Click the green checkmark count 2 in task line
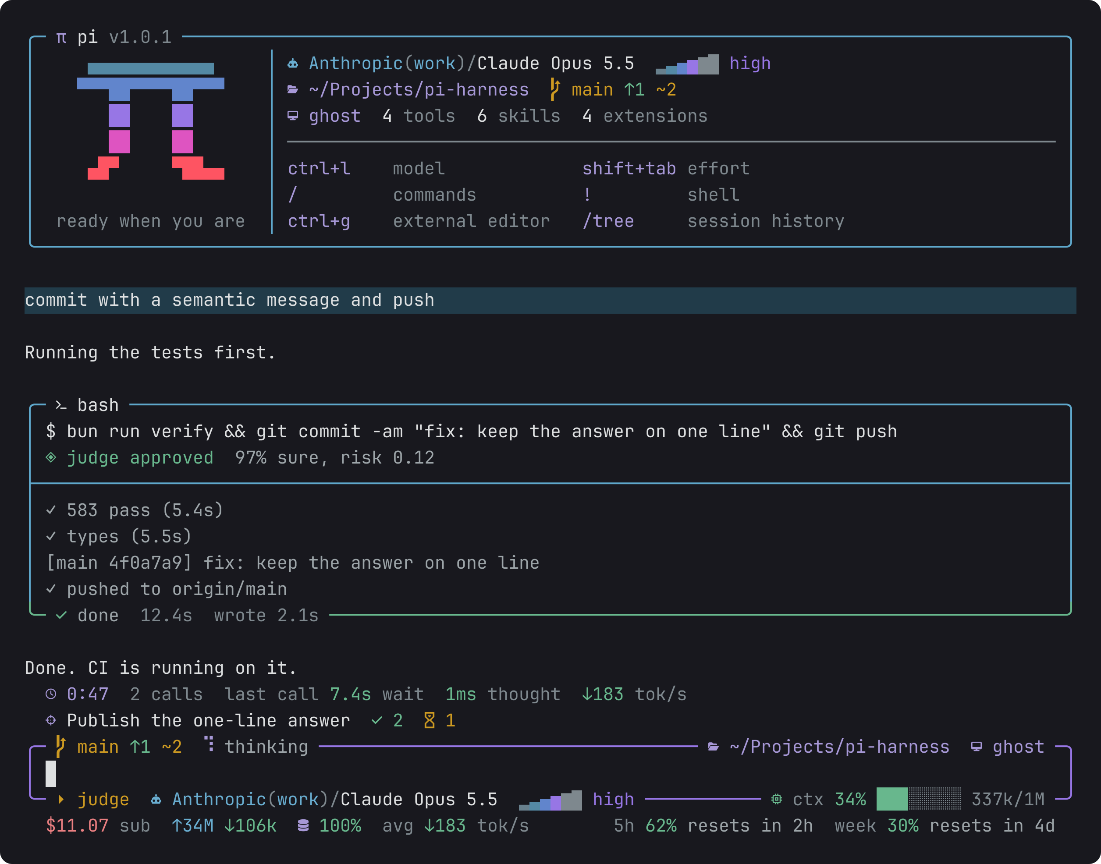Screen dimensions: 1101x864 387,720
